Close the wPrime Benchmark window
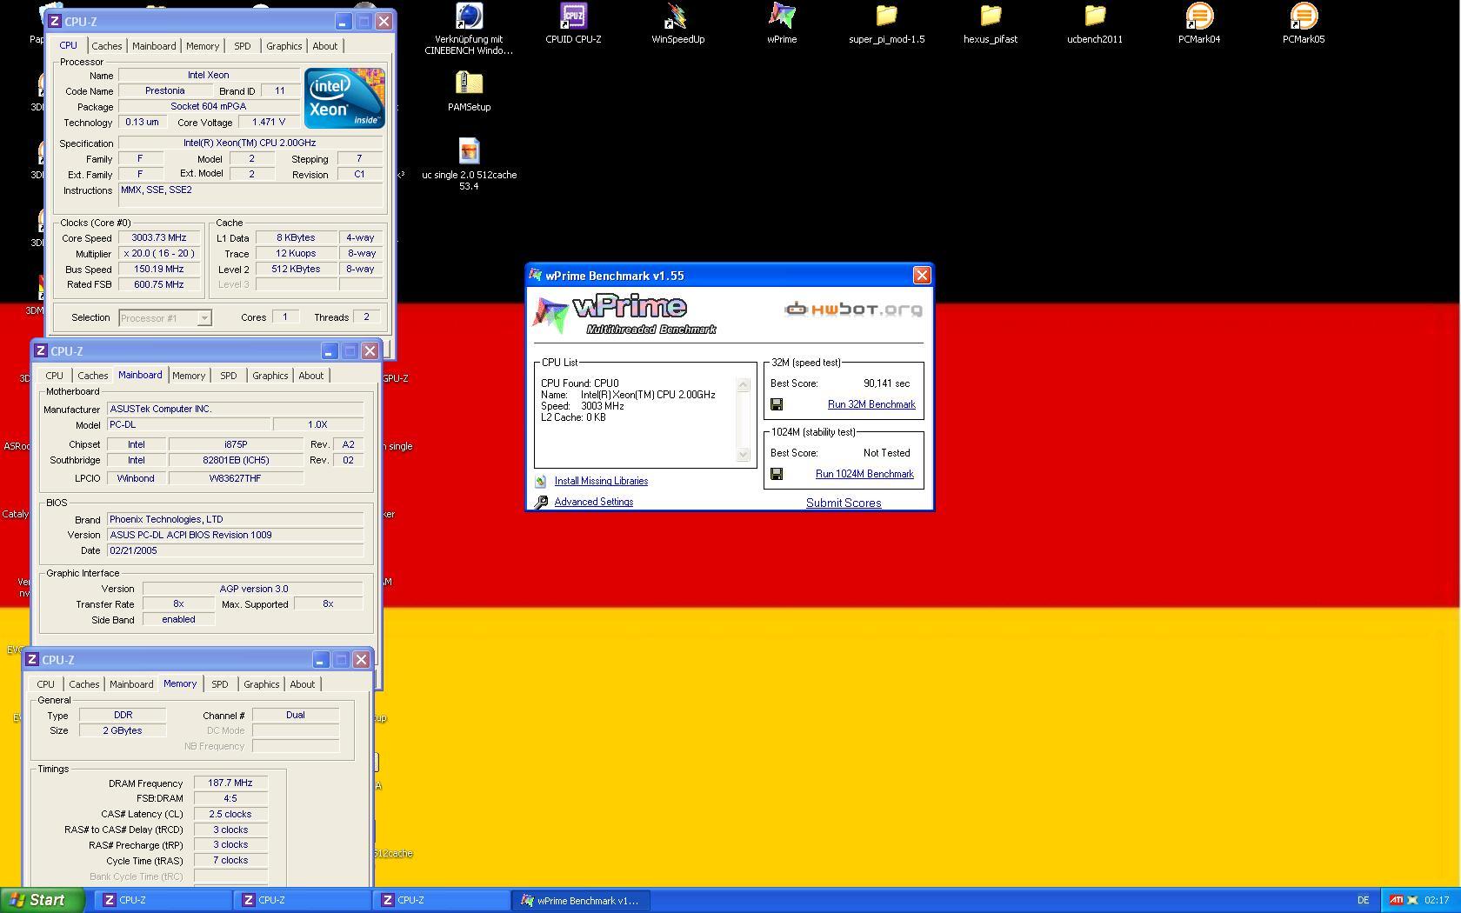Image resolution: width=1461 pixels, height=913 pixels. tap(922, 275)
